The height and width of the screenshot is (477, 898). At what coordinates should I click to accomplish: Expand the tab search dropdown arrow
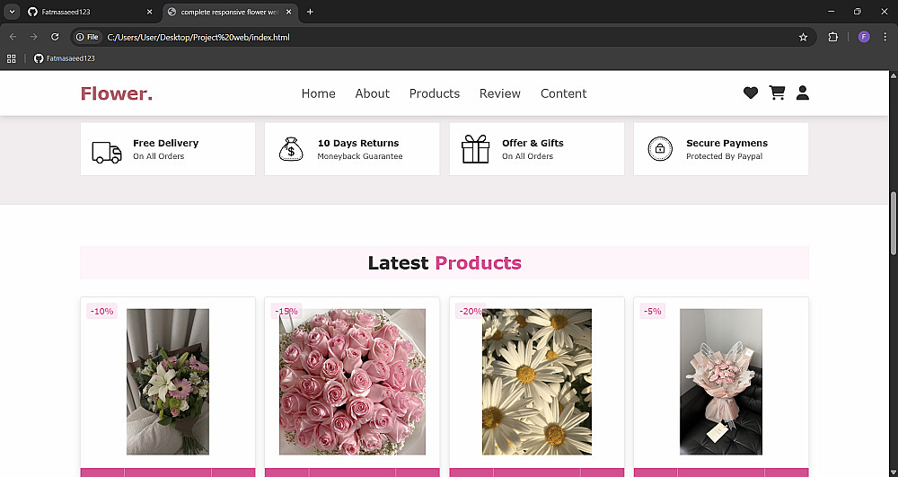(x=12, y=12)
